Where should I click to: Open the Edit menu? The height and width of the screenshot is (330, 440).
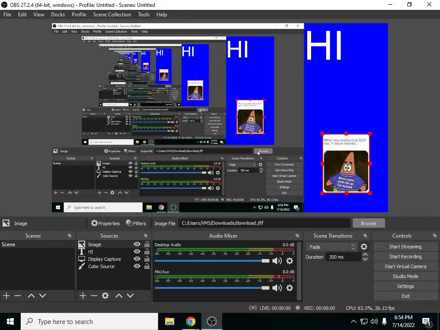22,15
